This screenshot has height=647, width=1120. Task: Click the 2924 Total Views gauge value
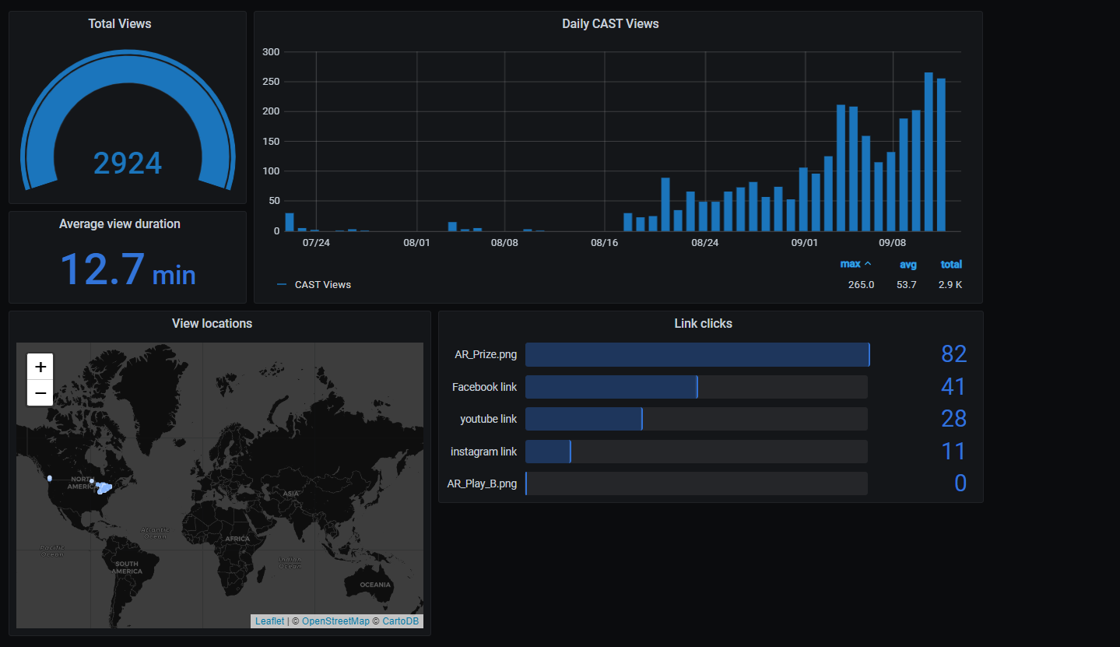click(128, 164)
